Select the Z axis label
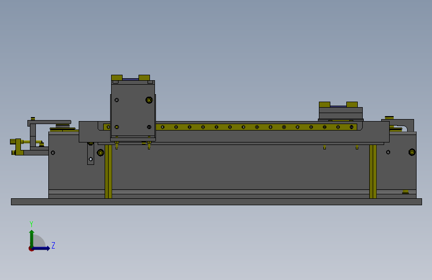432x280 pixels. [x=53, y=245]
